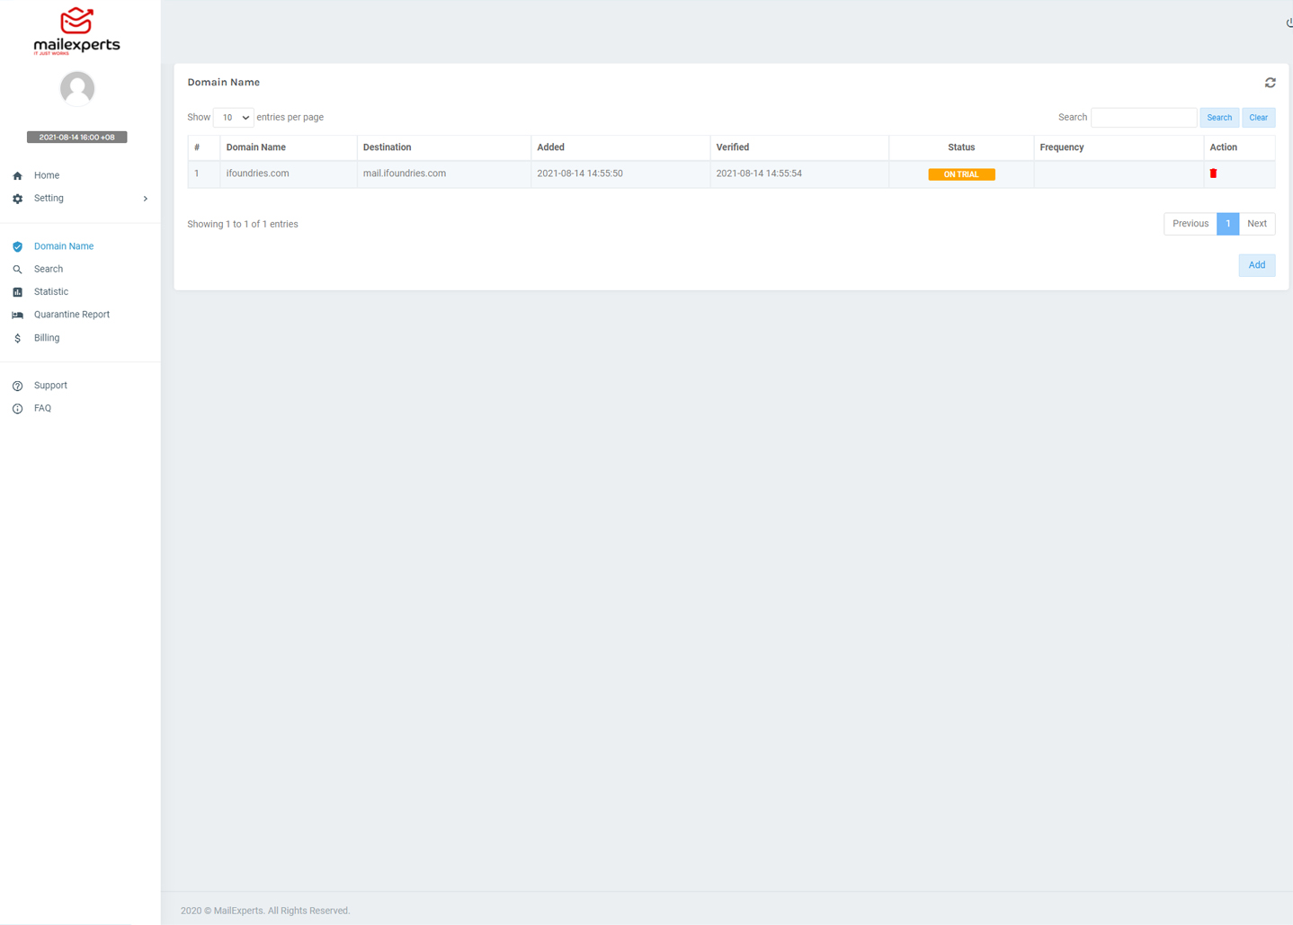Click the FAQ info icon

click(x=17, y=407)
